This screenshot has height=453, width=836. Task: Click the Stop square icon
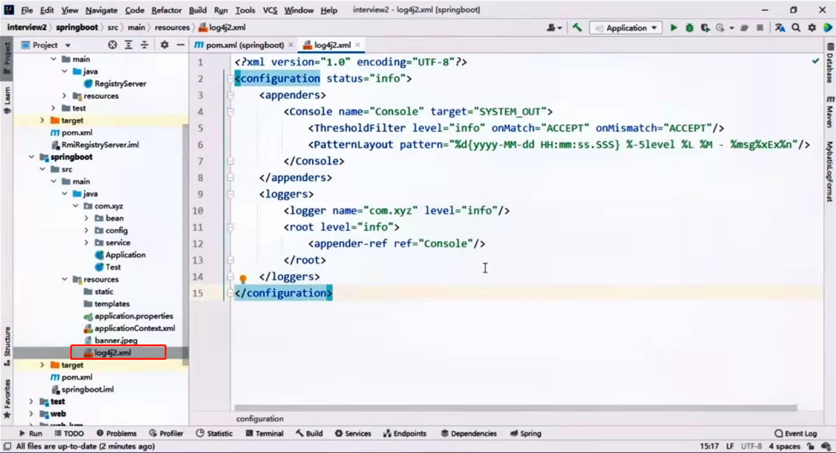(x=760, y=28)
